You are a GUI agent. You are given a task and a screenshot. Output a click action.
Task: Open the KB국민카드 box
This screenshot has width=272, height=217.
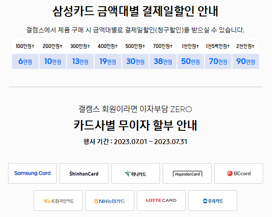(x=58, y=201)
